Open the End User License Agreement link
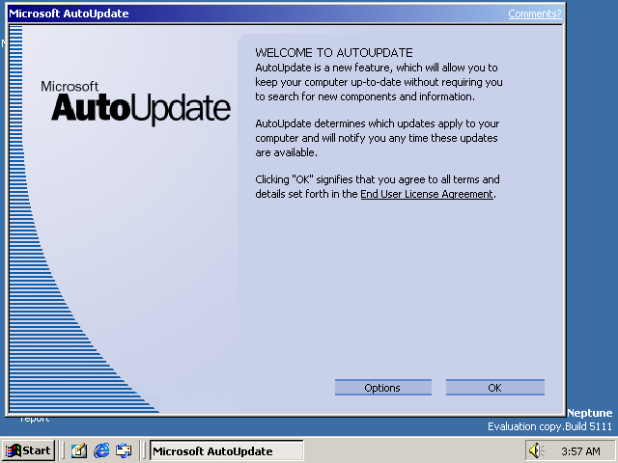618x463 pixels. [x=427, y=194]
